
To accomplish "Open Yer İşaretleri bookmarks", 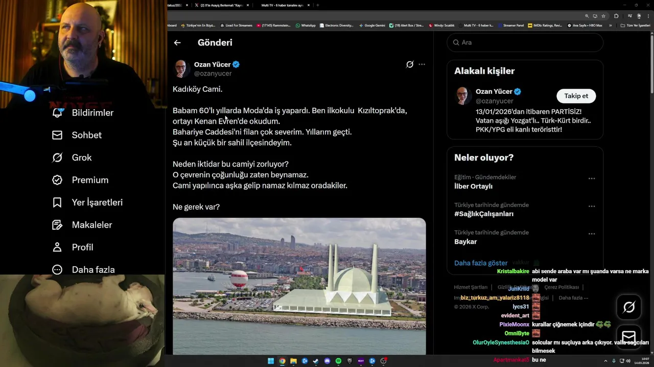I will pyautogui.click(x=87, y=202).
